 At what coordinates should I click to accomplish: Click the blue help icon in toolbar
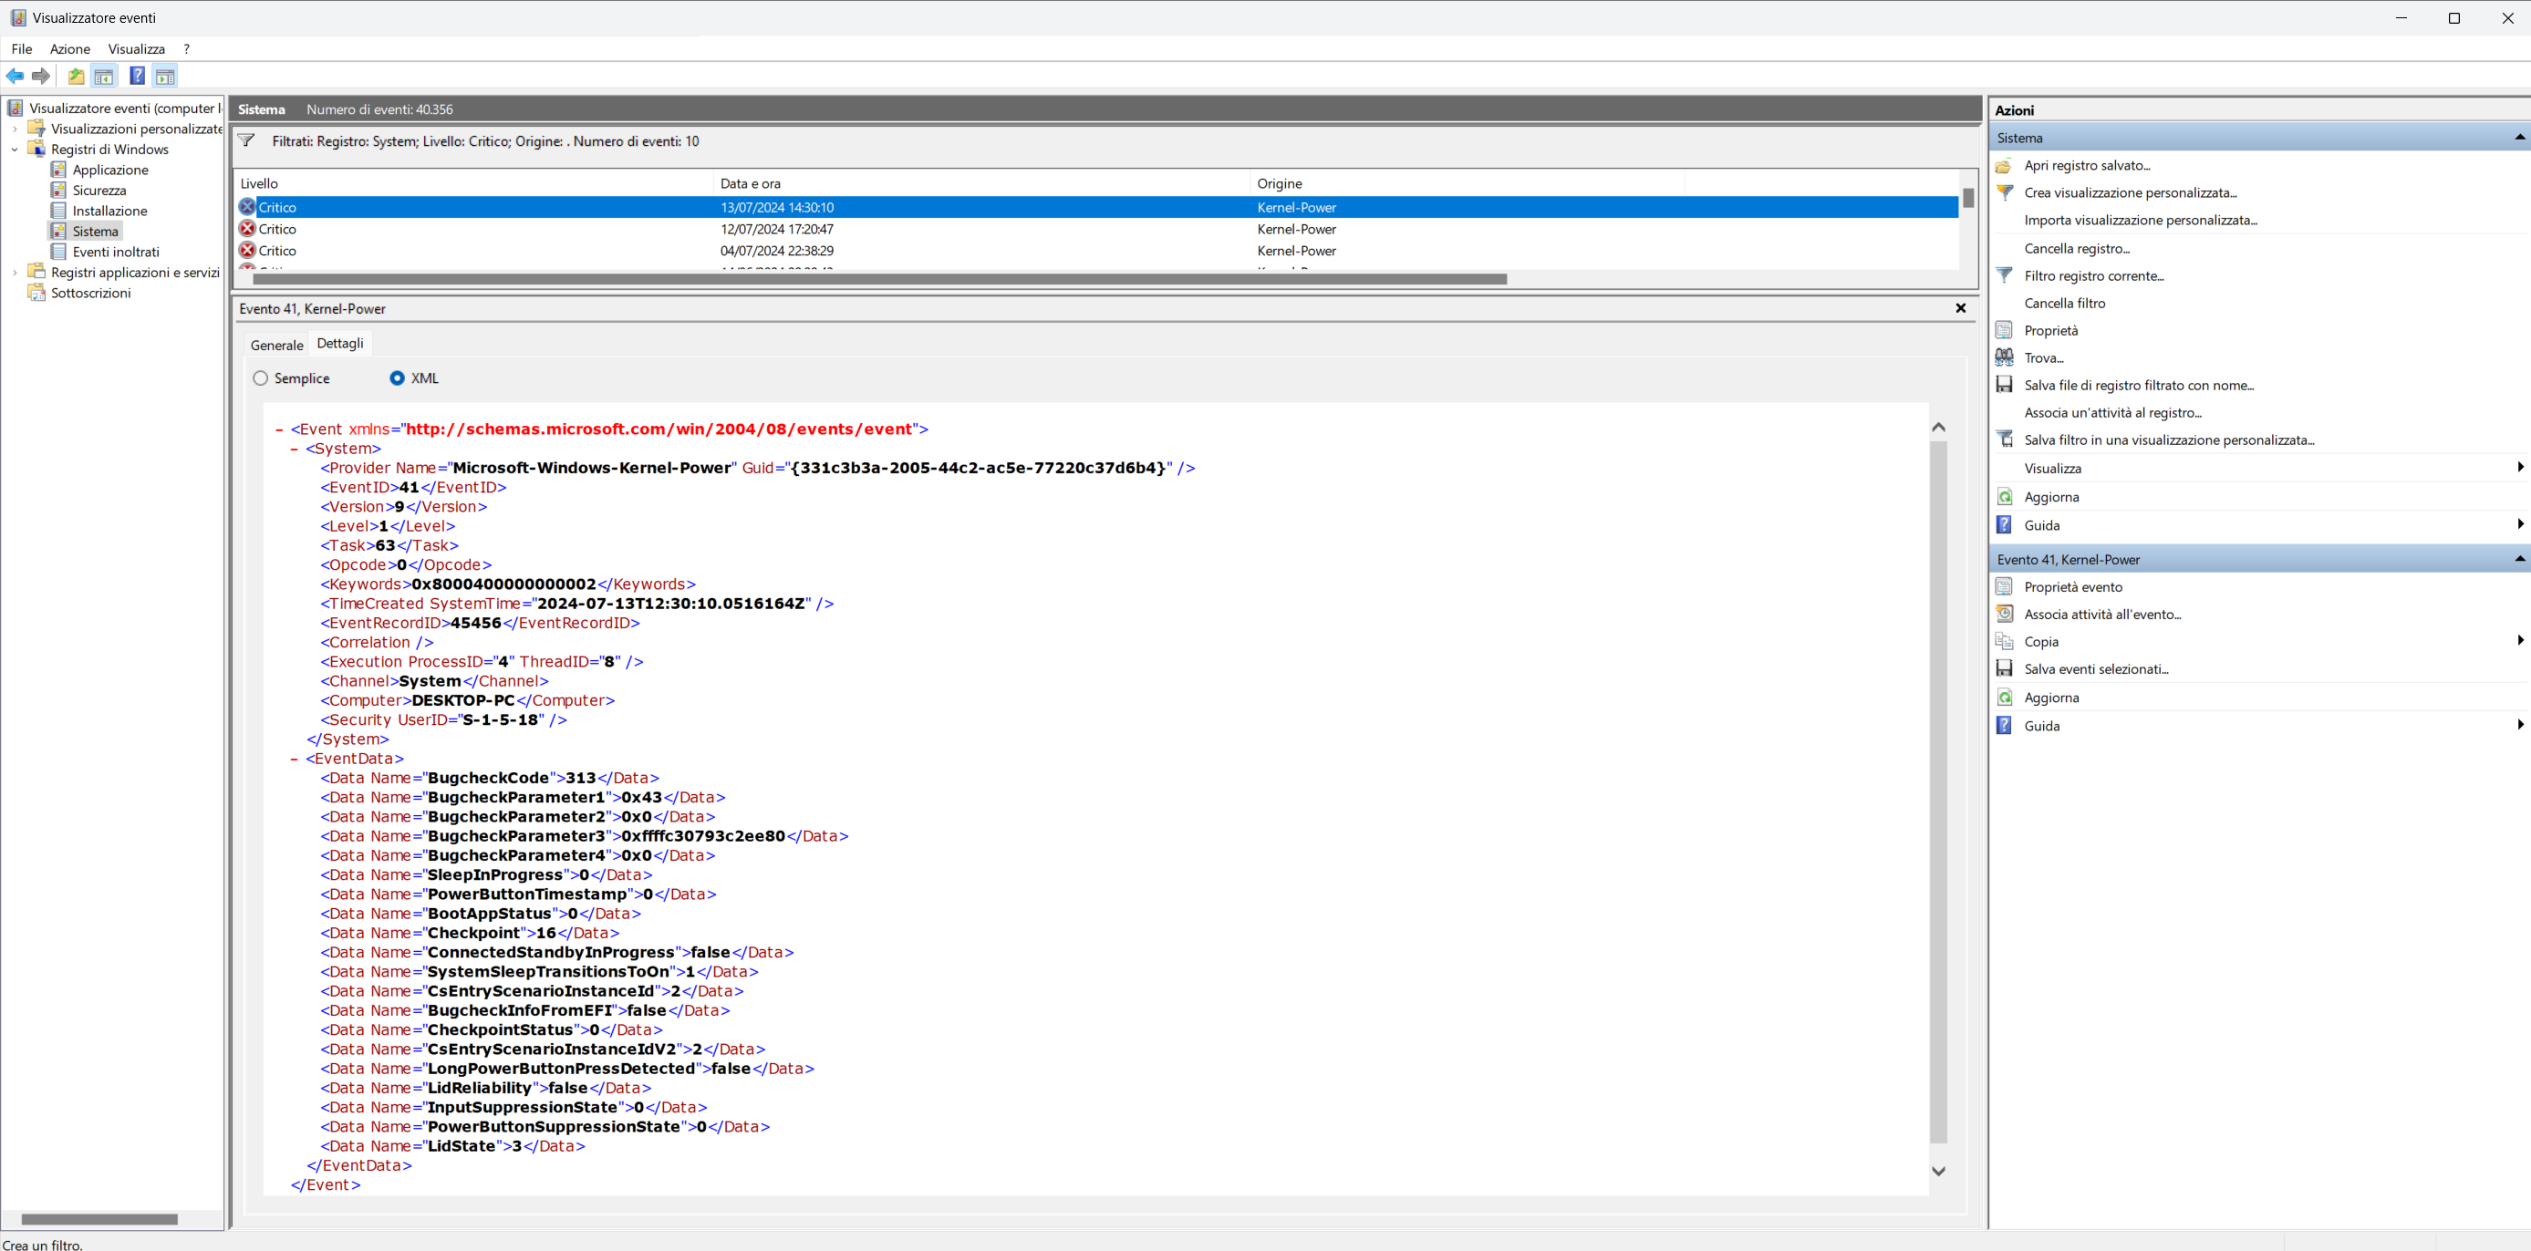(138, 77)
